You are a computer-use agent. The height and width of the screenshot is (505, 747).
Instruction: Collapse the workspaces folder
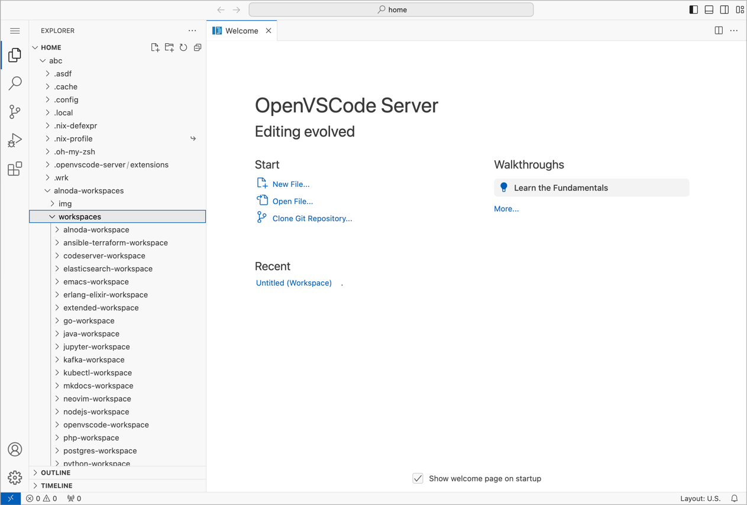[118, 217]
